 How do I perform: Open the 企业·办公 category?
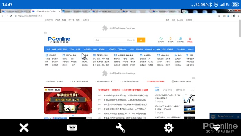coord(163,55)
